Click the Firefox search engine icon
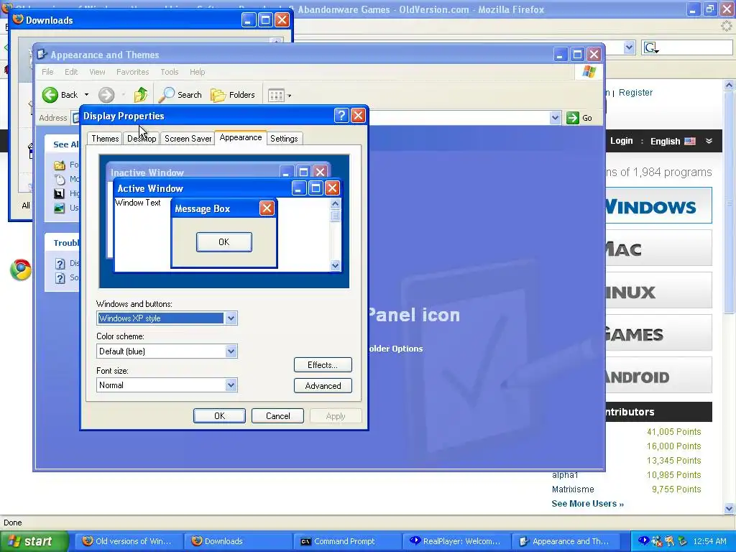Screen dimensions: 736x552 click(x=651, y=47)
